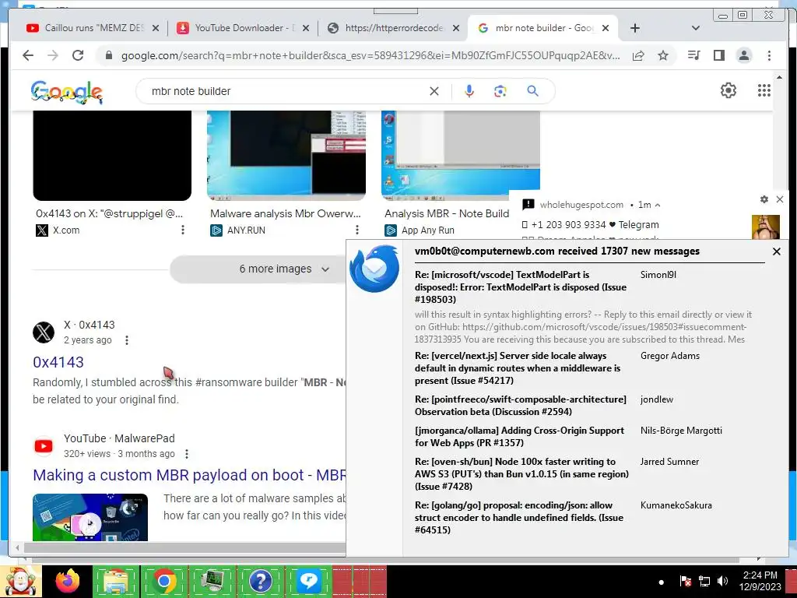This screenshot has width=797, height=598.
Task: Click the Google holiday logo
Action: coord(67,92)
